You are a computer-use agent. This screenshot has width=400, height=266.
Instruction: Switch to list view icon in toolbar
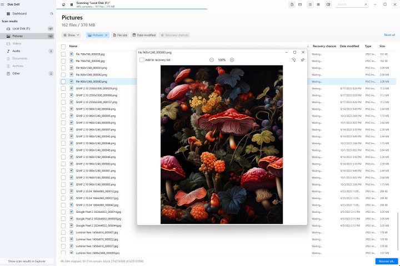pos(309,4)
